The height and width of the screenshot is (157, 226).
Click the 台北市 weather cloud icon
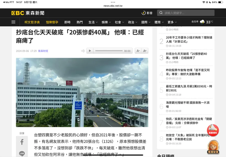[202, 22]
